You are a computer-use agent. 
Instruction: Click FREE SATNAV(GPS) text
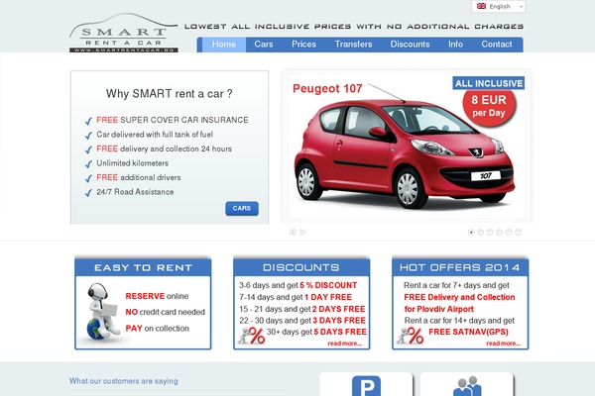coord(468,332)
